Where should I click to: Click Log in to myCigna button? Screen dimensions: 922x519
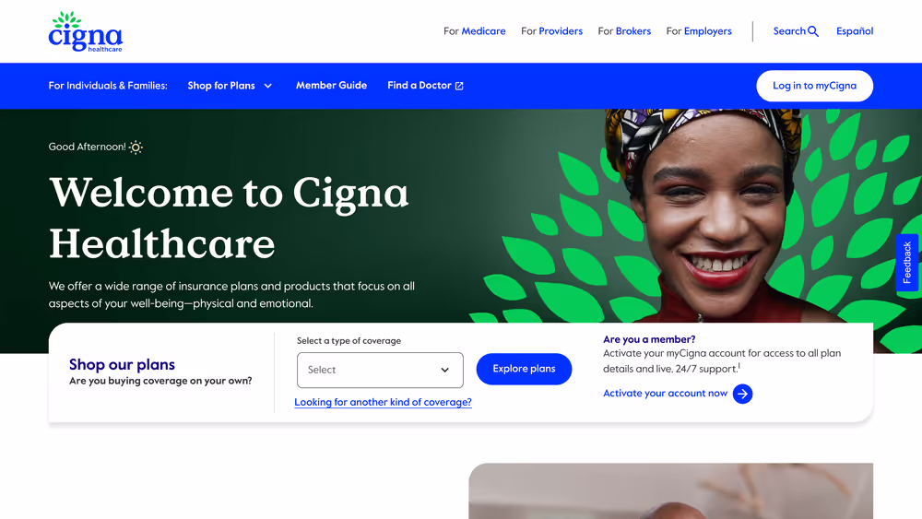pos(814,86)
